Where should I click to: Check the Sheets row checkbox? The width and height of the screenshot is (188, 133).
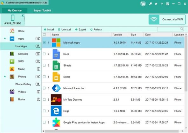click(44, 65)
